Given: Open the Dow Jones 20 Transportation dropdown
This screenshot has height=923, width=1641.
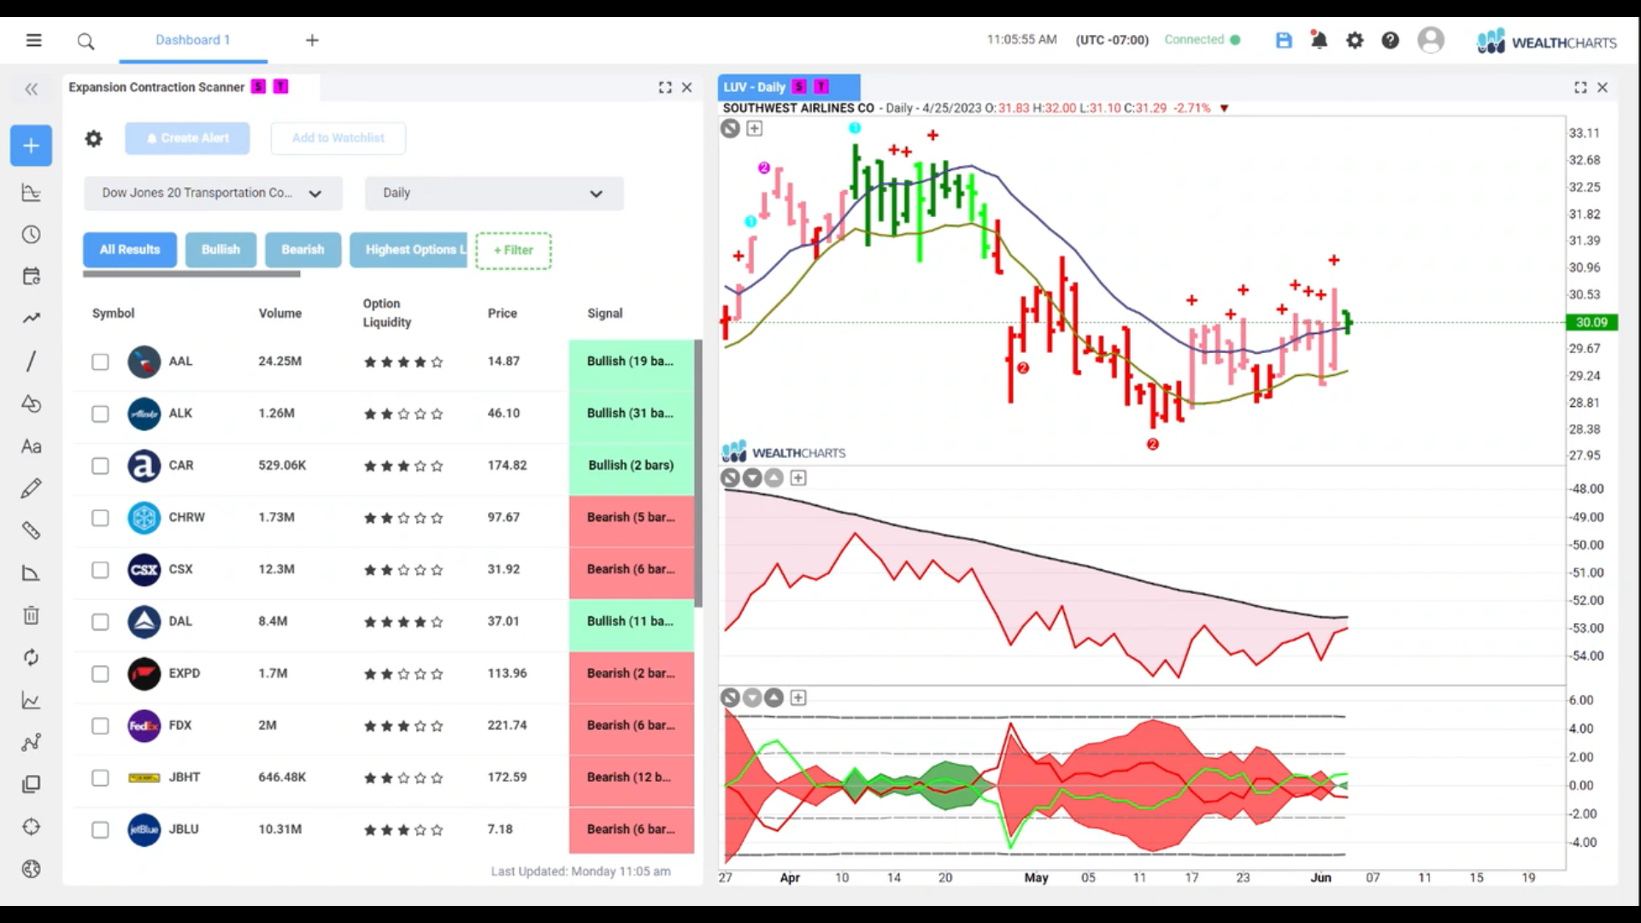Looking at the screenshot, I should point(213,193).
